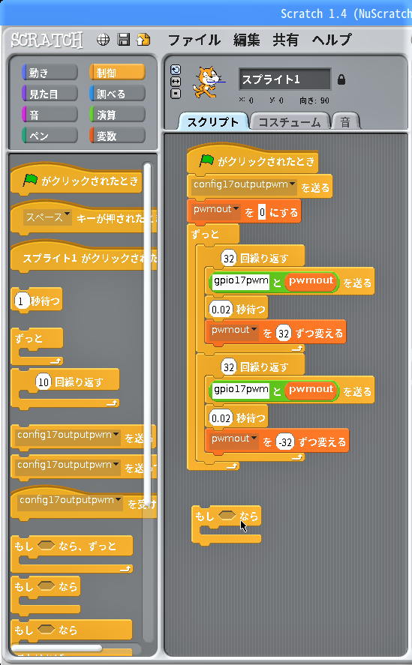Select the no-rotation style icon
412x665 pixels.
coord(176,94)
